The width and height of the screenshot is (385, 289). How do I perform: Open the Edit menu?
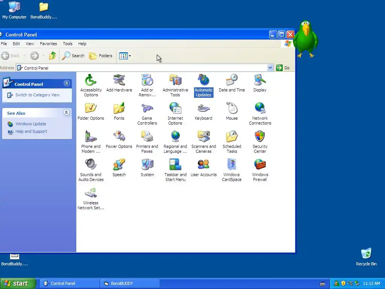pyautogui.click(x=16, y=44)
